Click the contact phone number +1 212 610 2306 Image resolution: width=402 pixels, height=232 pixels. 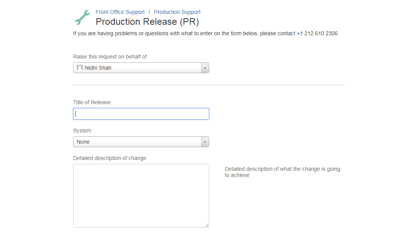tap(317, 33)
